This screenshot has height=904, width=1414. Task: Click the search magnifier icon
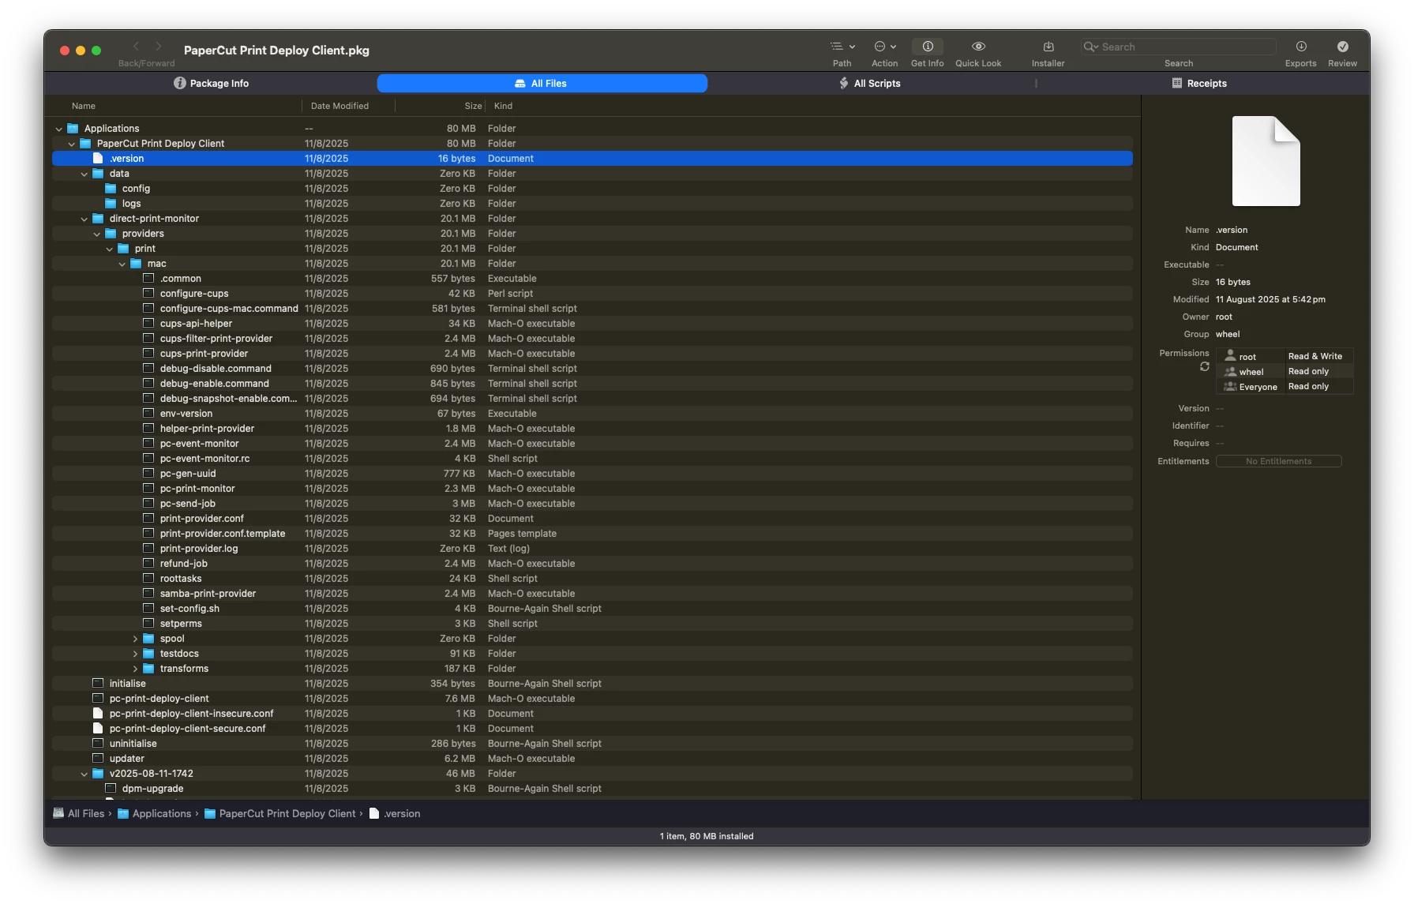point(1090,47)
